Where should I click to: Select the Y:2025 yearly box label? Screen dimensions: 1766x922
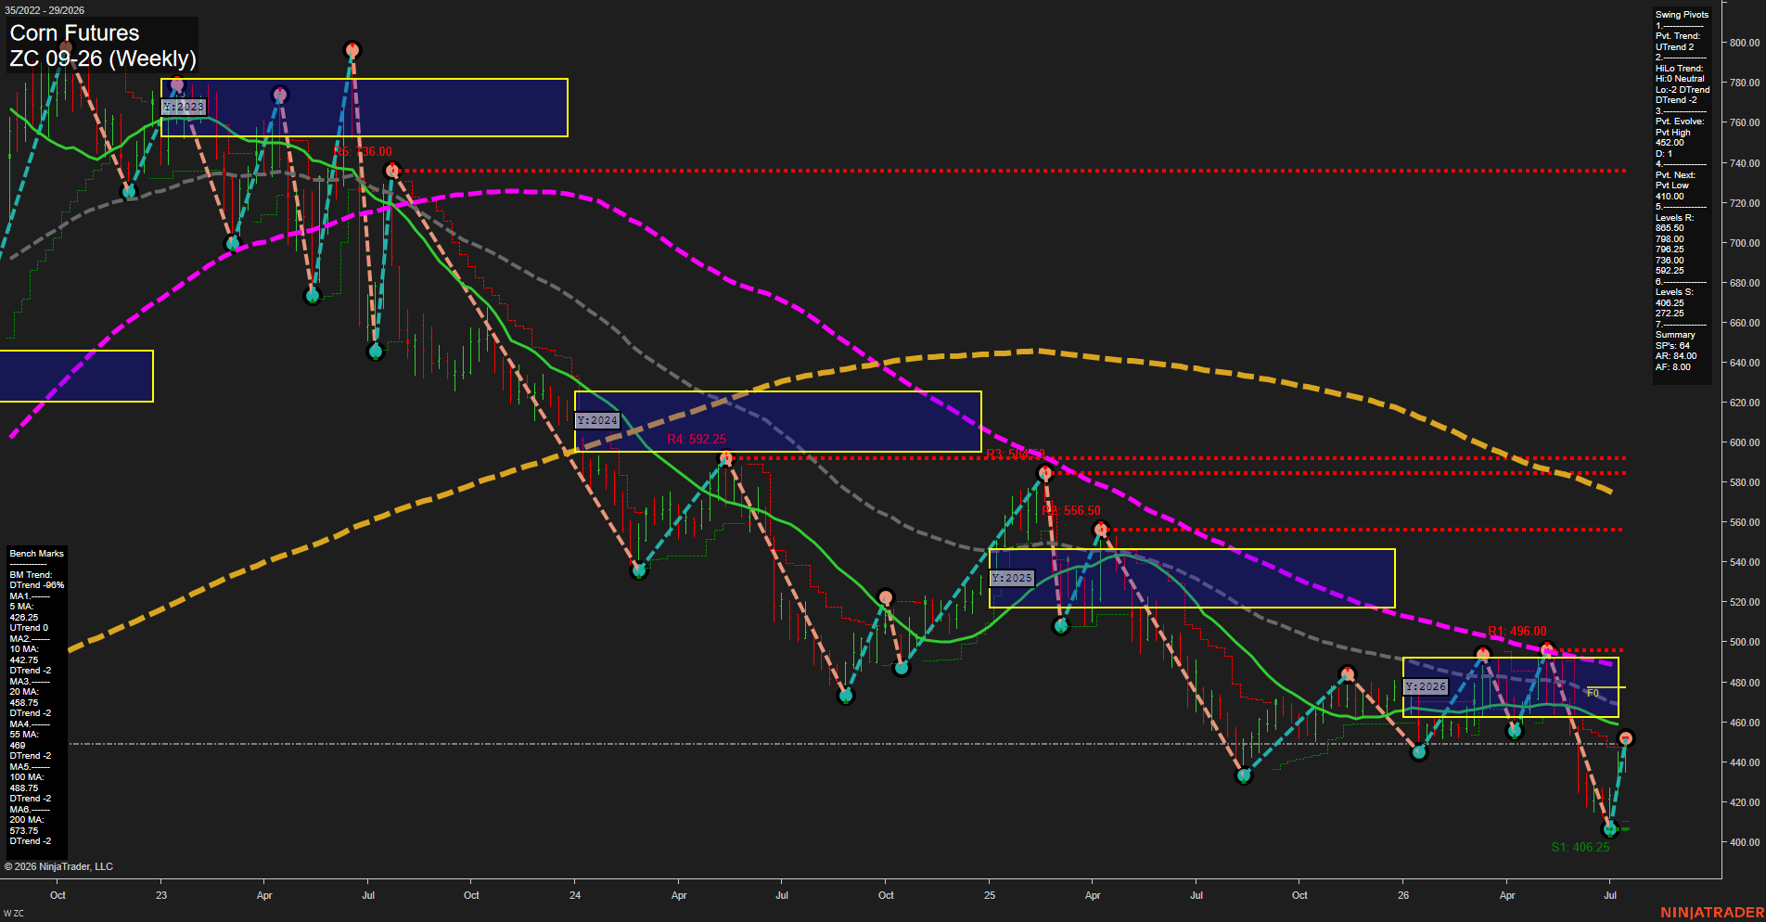pos(1012,578)
